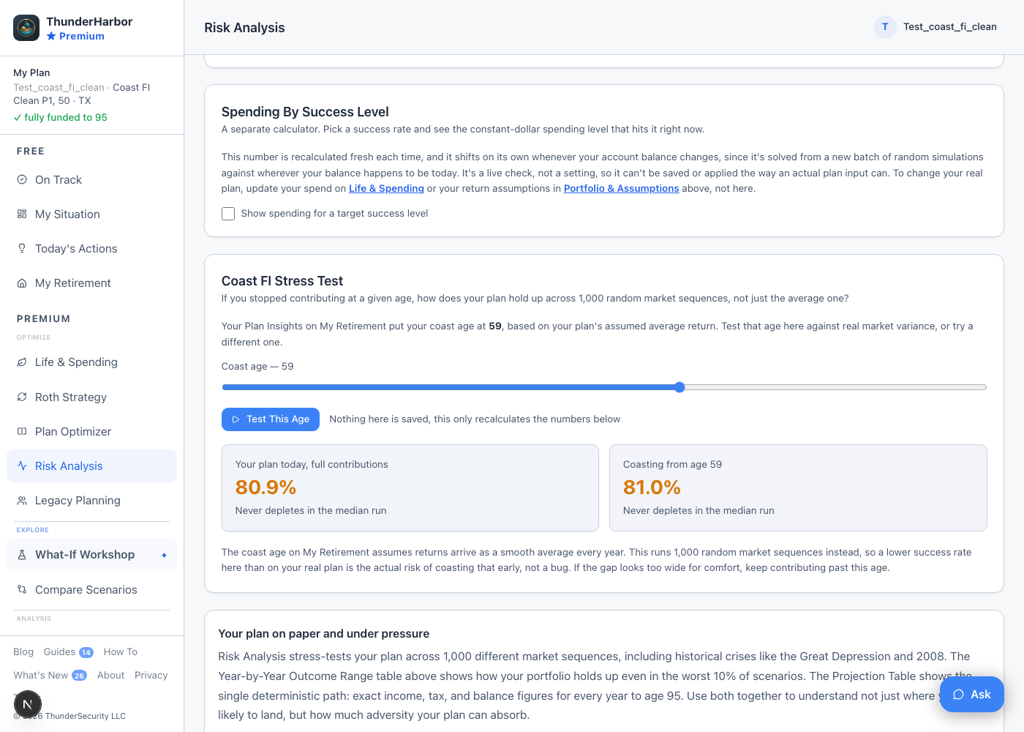Click the My Situation grid icon
1024x732 pixels.
coord(22,214)
